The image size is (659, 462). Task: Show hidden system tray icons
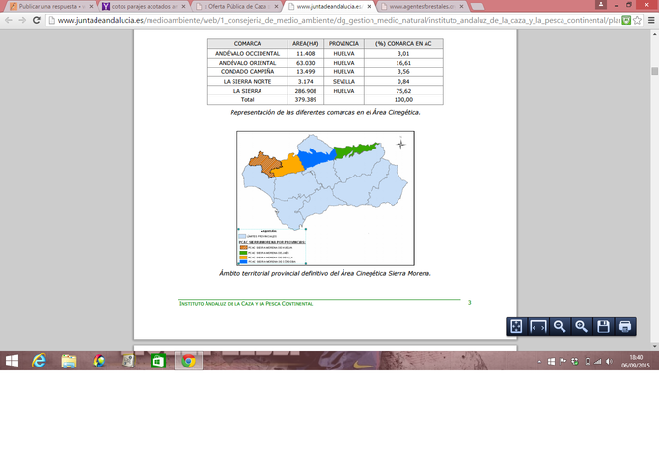click(539, 361)
